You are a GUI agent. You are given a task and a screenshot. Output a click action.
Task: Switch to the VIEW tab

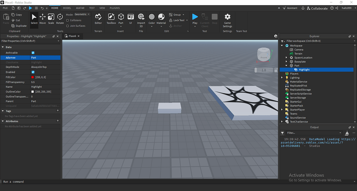coord(102,8)
